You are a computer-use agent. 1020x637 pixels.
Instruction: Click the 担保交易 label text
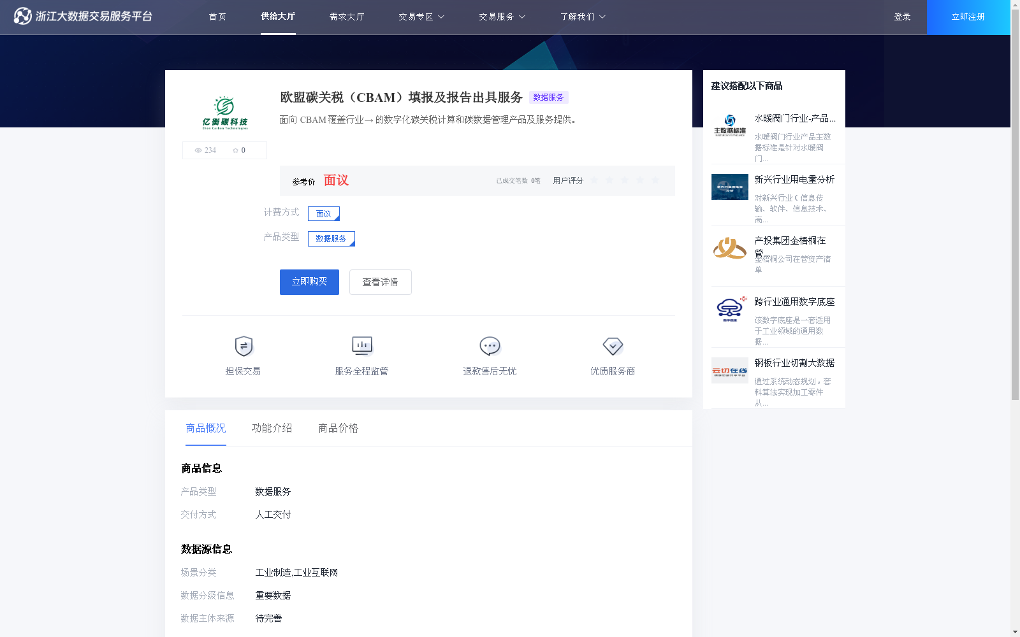tap(243, 371)
